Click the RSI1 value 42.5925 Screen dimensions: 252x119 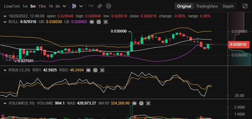50,70
